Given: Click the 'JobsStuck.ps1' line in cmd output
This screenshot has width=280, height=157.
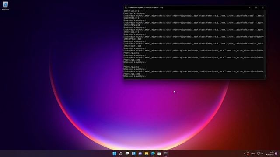Looking at the screenshot, I should [x=131, y=11].
